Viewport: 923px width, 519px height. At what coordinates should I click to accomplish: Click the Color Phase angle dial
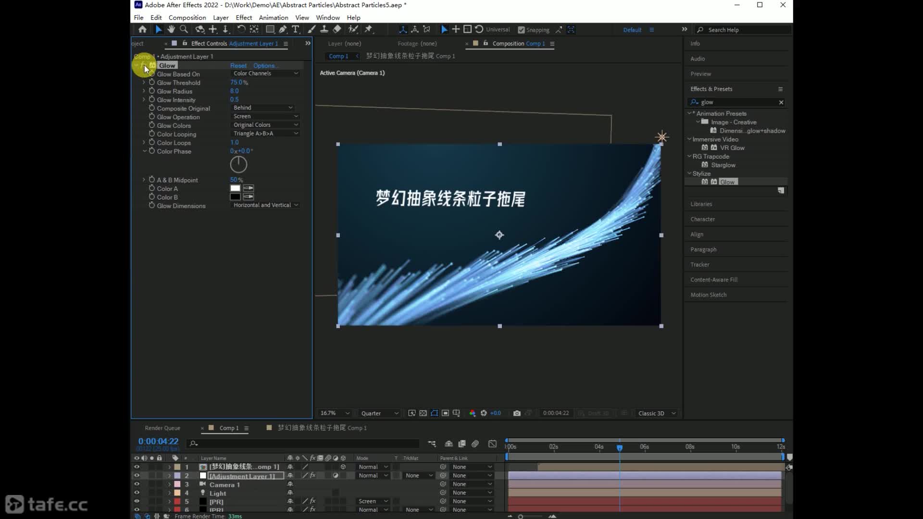238,165
